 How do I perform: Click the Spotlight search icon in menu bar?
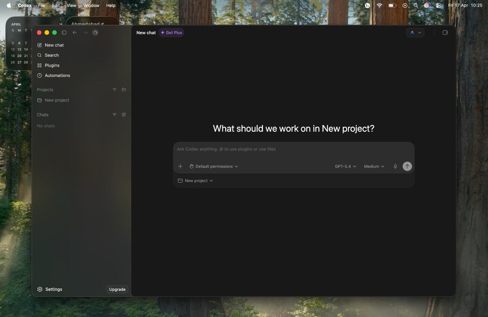[x=416, y=5]
